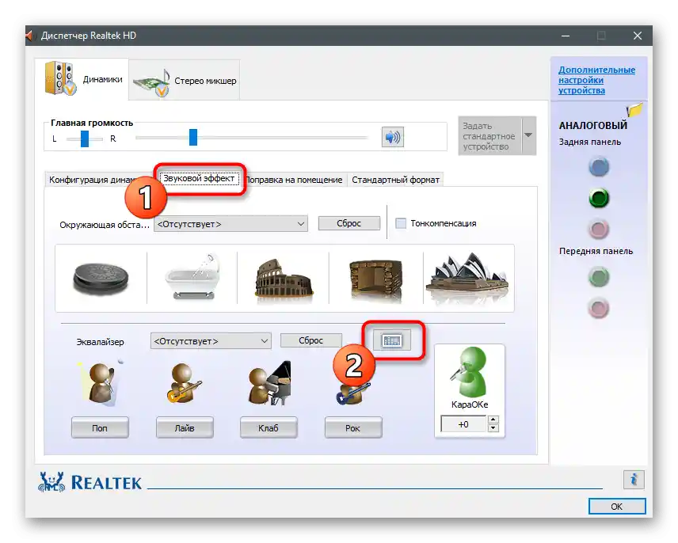Click Сброс next to the environment dropdown

pos(349,223)
